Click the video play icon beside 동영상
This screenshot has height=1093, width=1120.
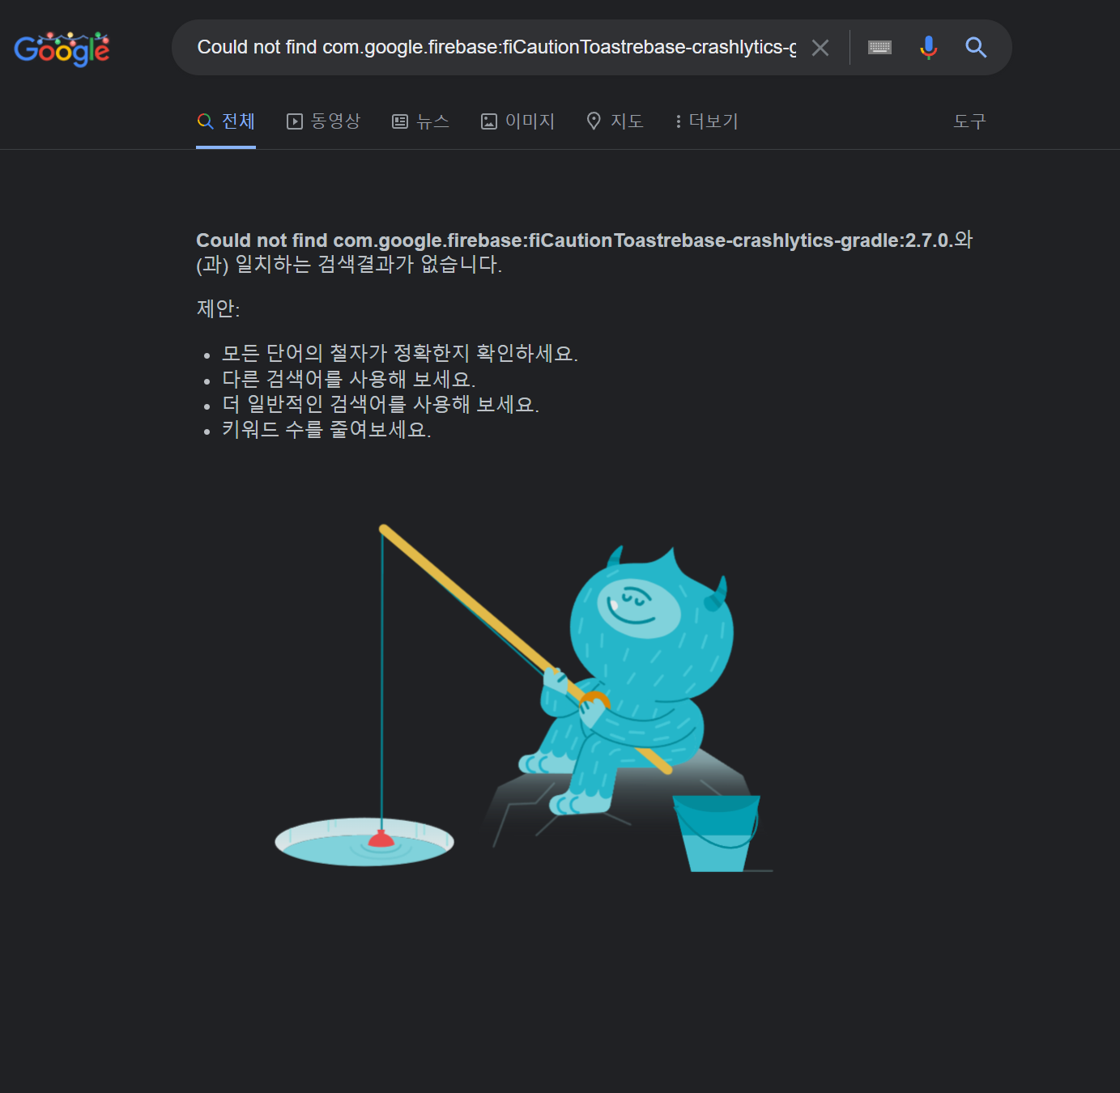pos(295,121)
